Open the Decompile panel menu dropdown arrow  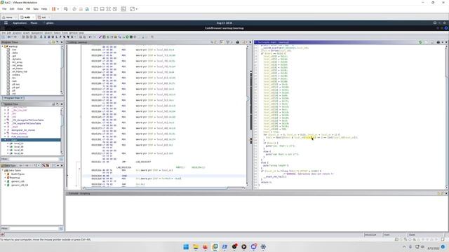443,42
